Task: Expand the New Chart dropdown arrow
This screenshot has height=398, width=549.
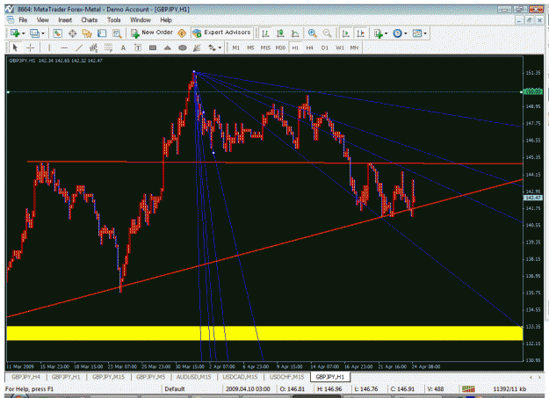Action: 23,33
